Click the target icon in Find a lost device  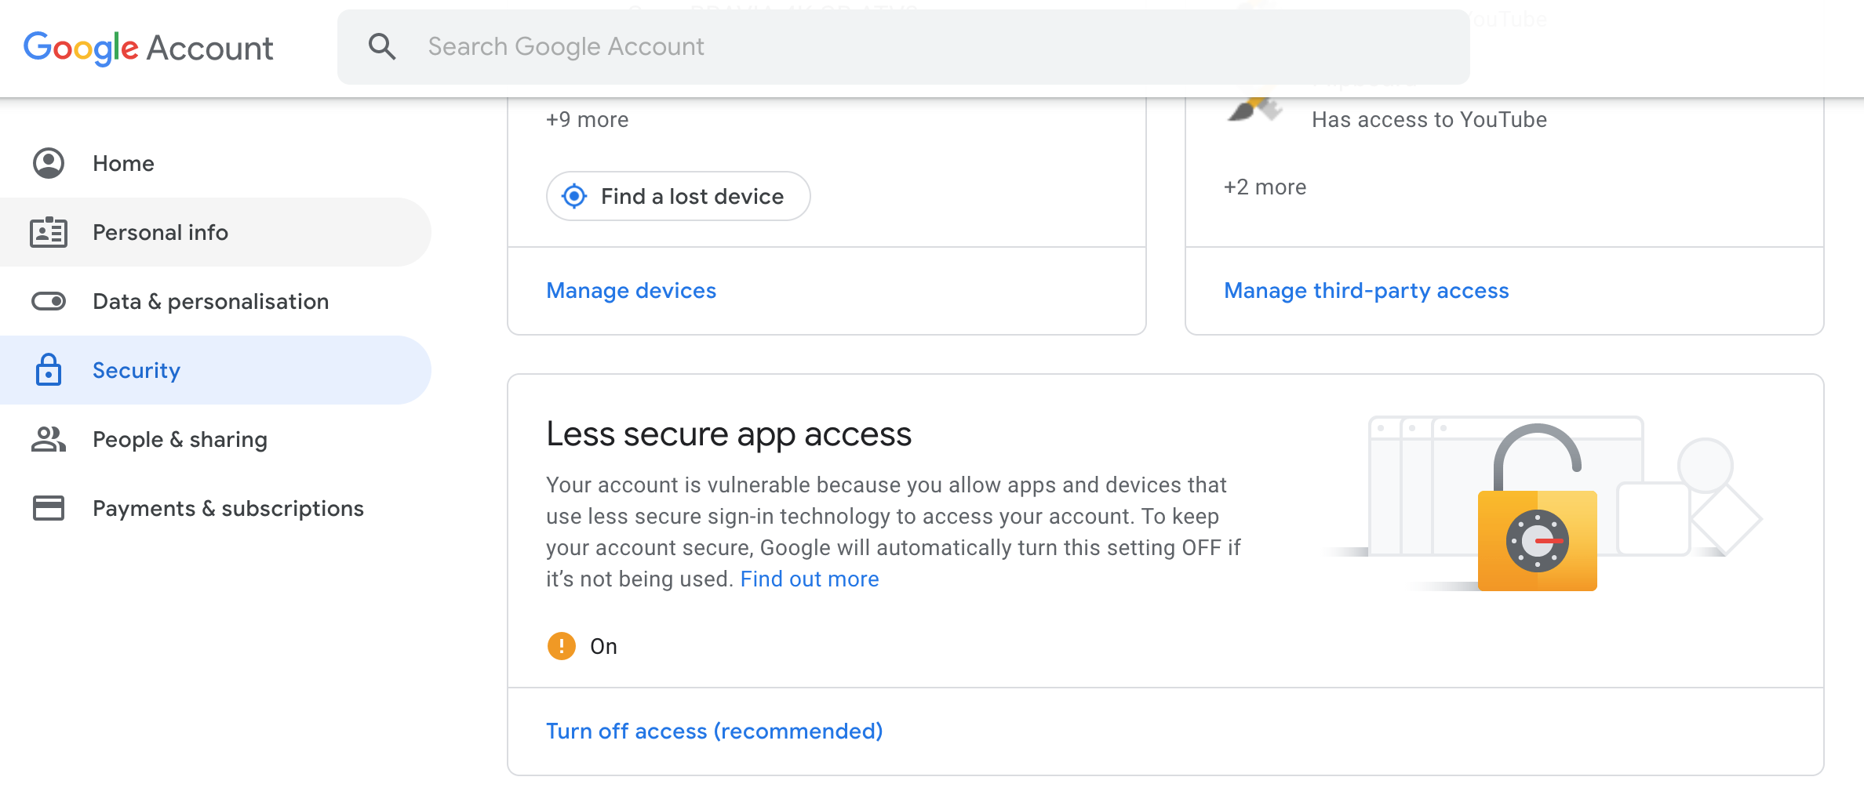point(574,196)
